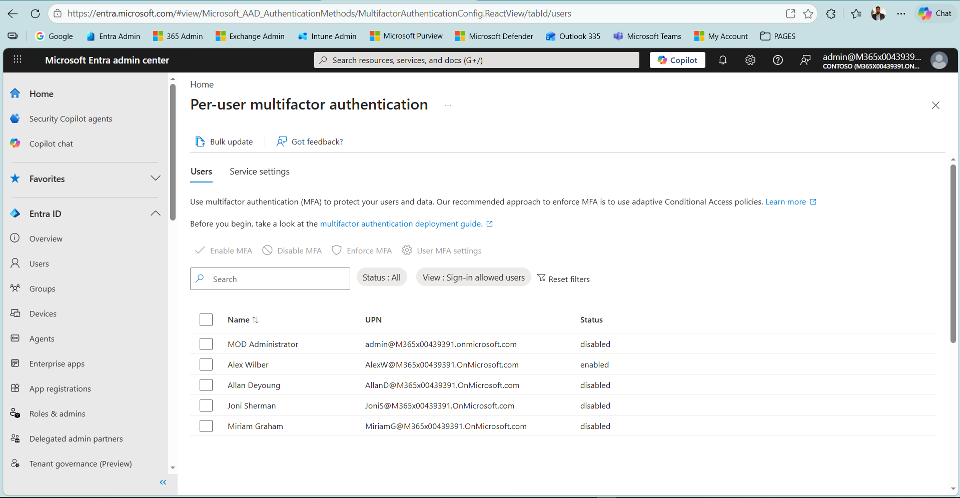Open the Overview item under Entra ID
The height and width of the screenshot is (498, 960).
[x=46, y=238]
